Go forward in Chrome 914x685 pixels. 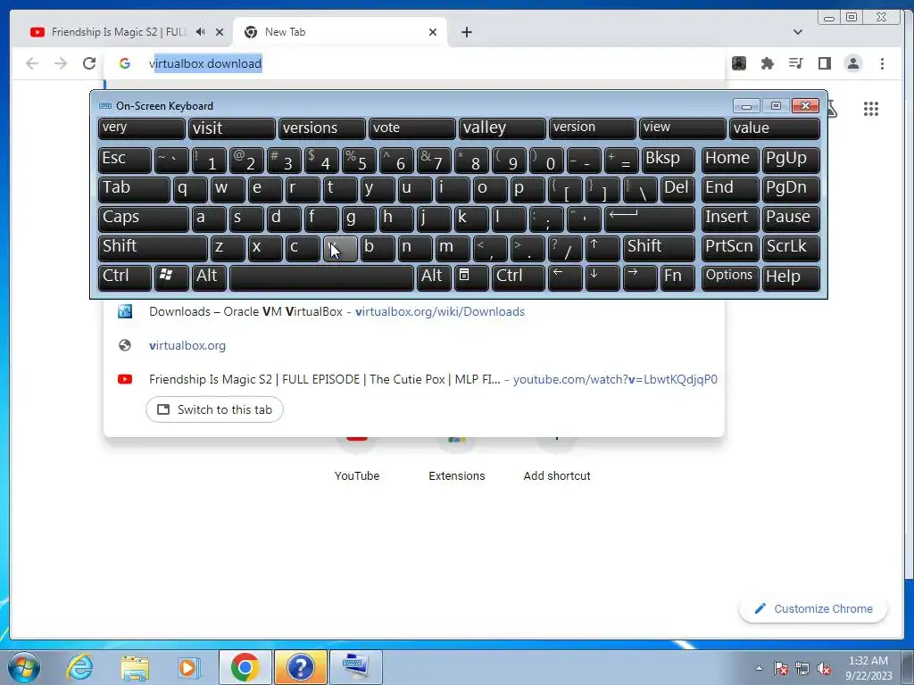61,63
